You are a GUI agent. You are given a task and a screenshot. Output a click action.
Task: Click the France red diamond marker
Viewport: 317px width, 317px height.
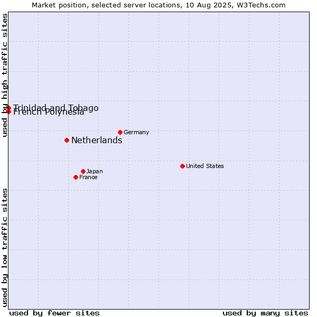pyautogui.click(x=76, y=178)
